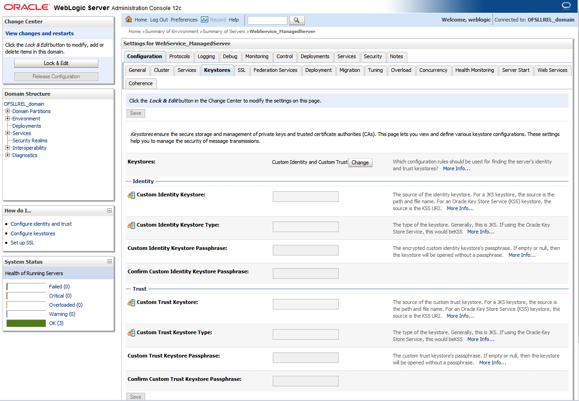Select the Overload sub-tab
This screenshot has height=401, width=579.
(x=401, y=70)
